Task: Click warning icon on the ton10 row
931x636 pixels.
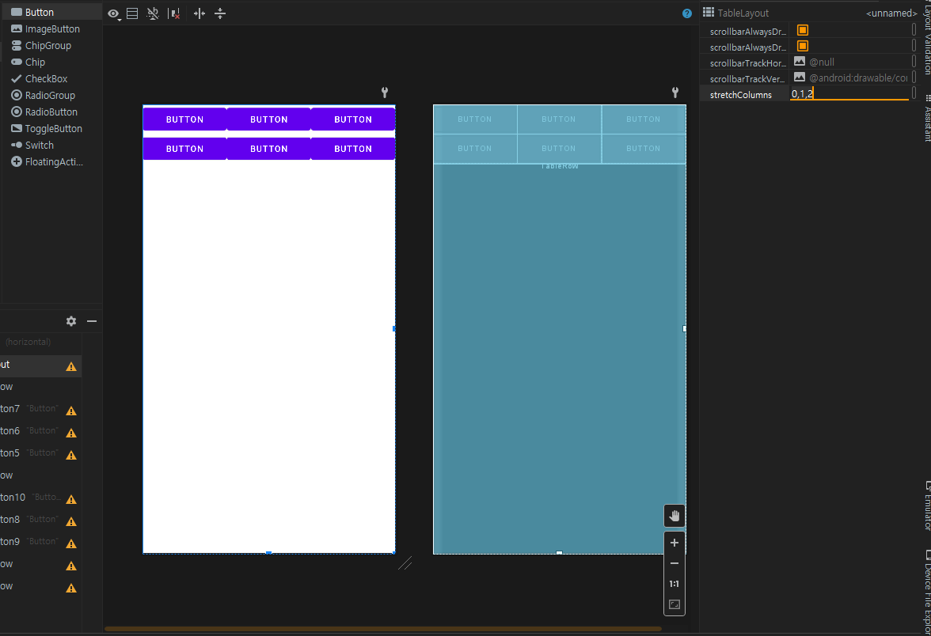Action: [71, 500]
